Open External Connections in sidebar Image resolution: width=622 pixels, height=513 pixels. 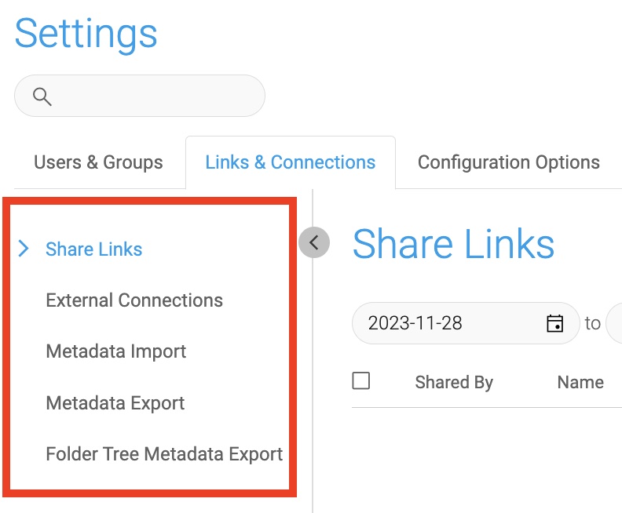[x=134, y=300]
